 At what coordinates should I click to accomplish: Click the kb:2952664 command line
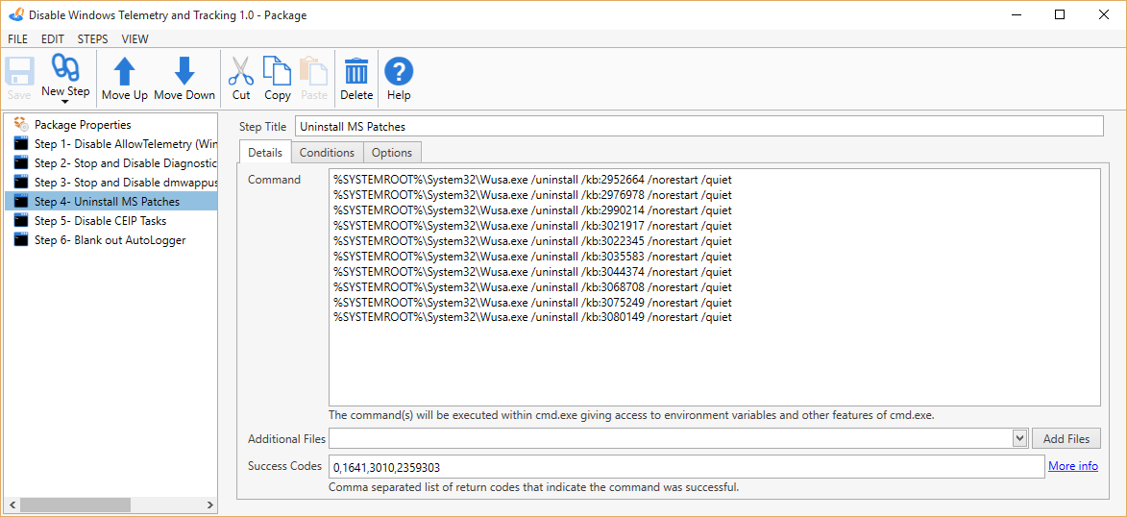(532, 180)
